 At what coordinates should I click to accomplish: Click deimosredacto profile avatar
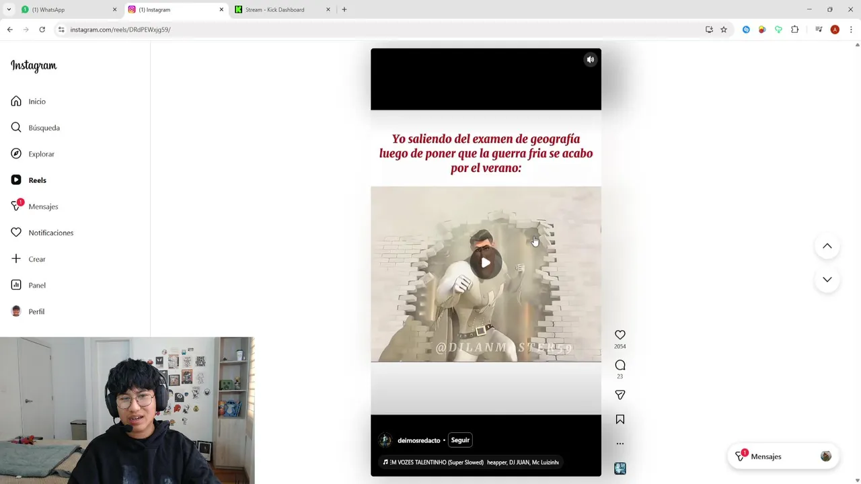[x=385, y=440]
